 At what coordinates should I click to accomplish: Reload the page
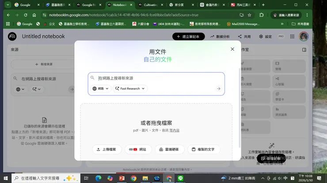(x=26, y=15)
